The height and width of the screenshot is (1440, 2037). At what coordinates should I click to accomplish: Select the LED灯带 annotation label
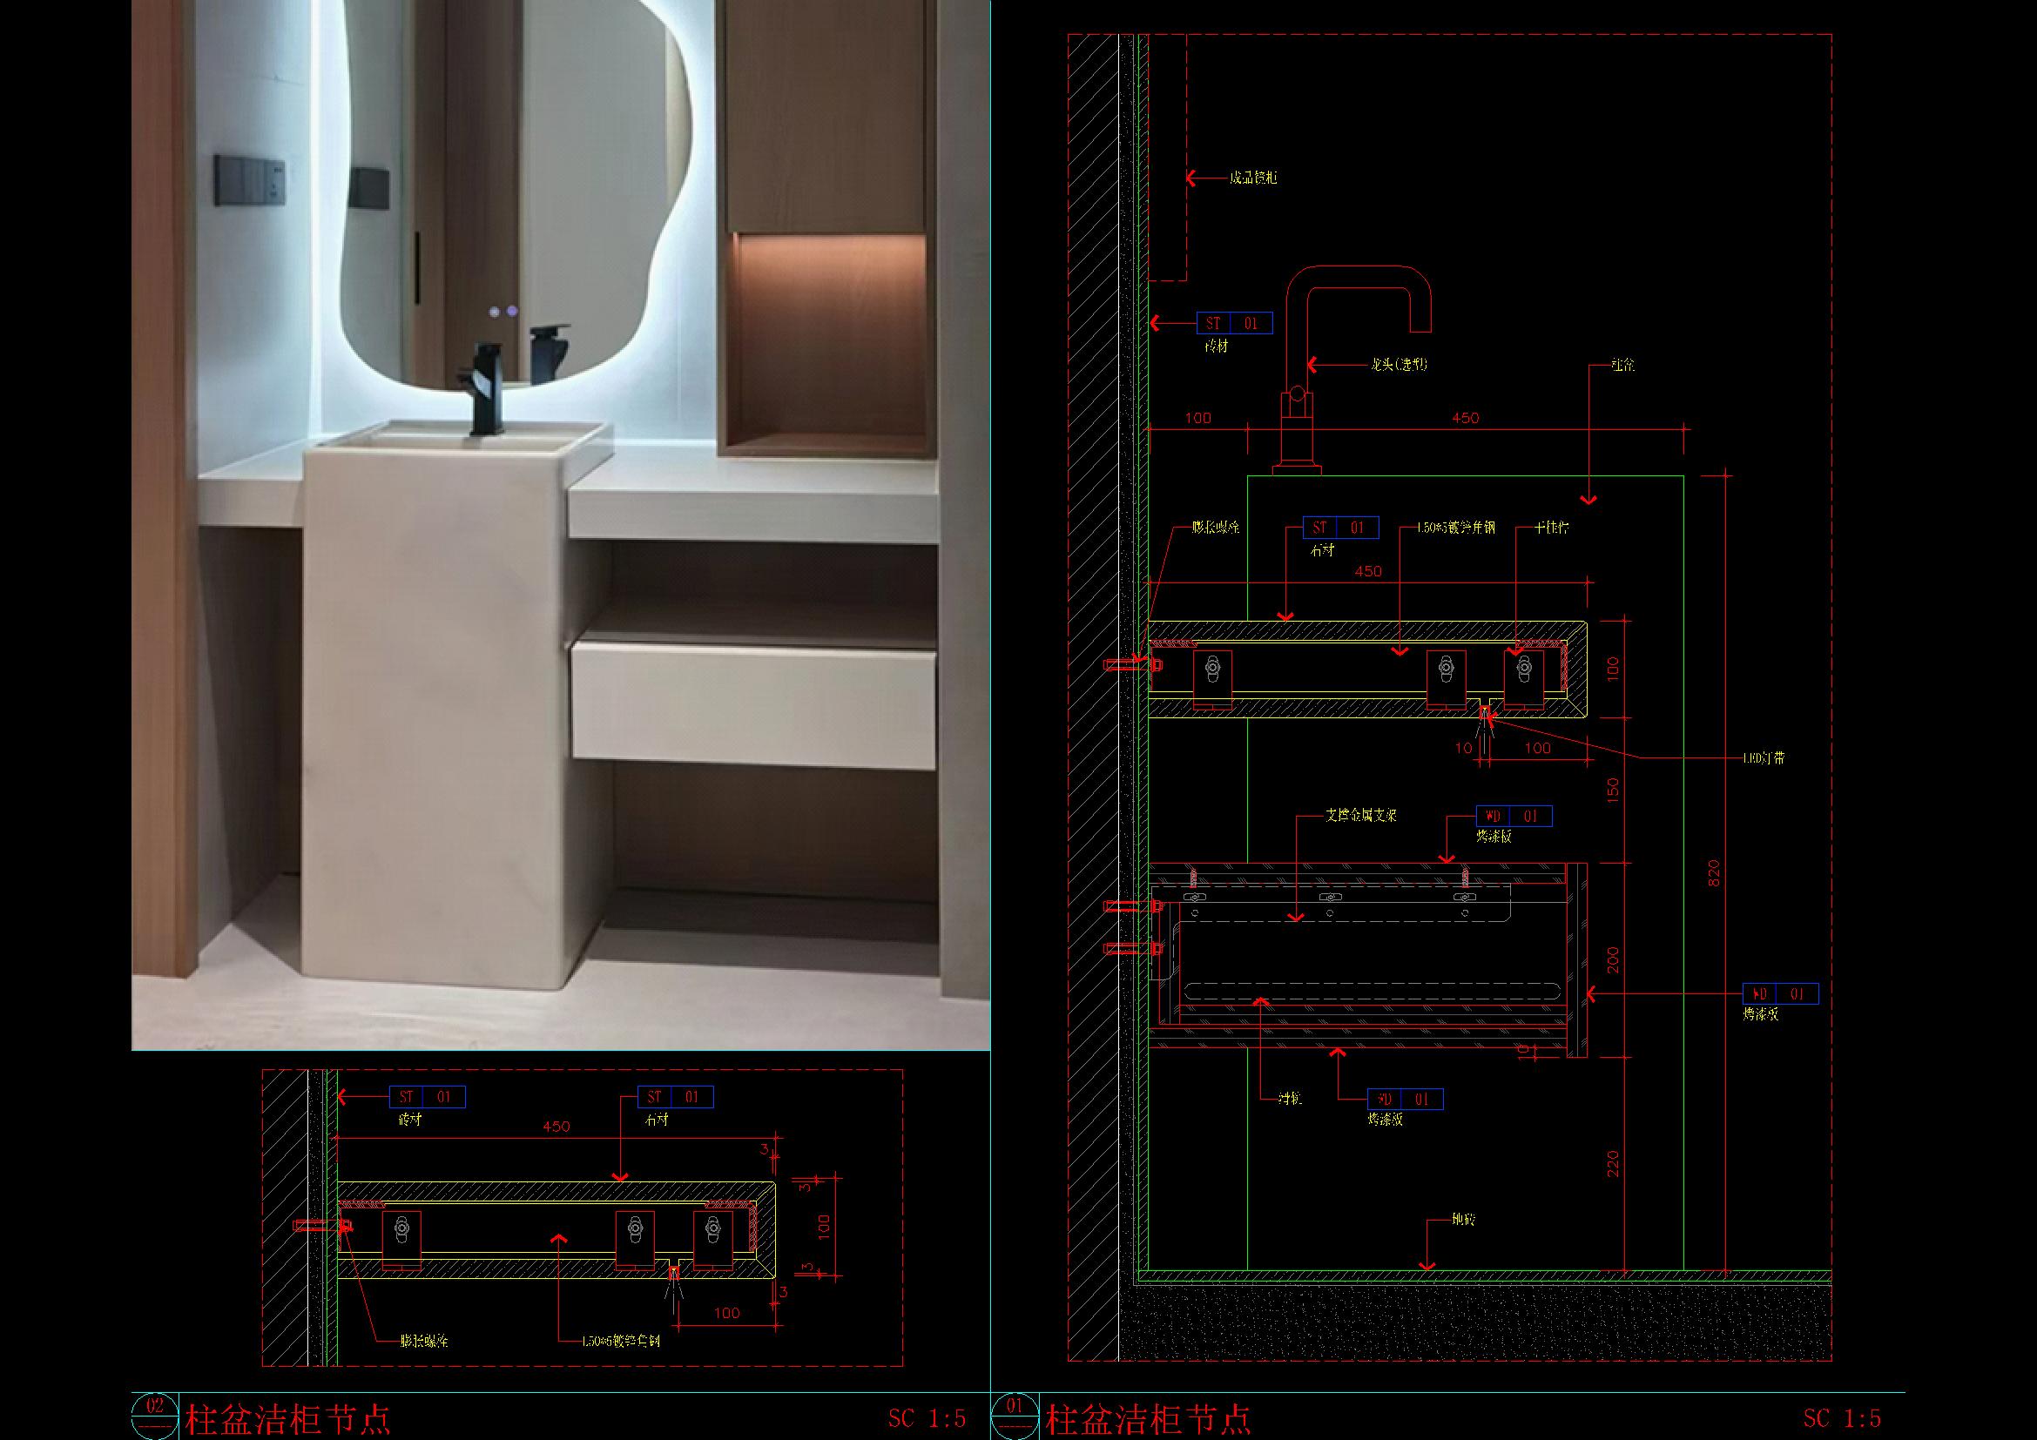click(1762, 758)
